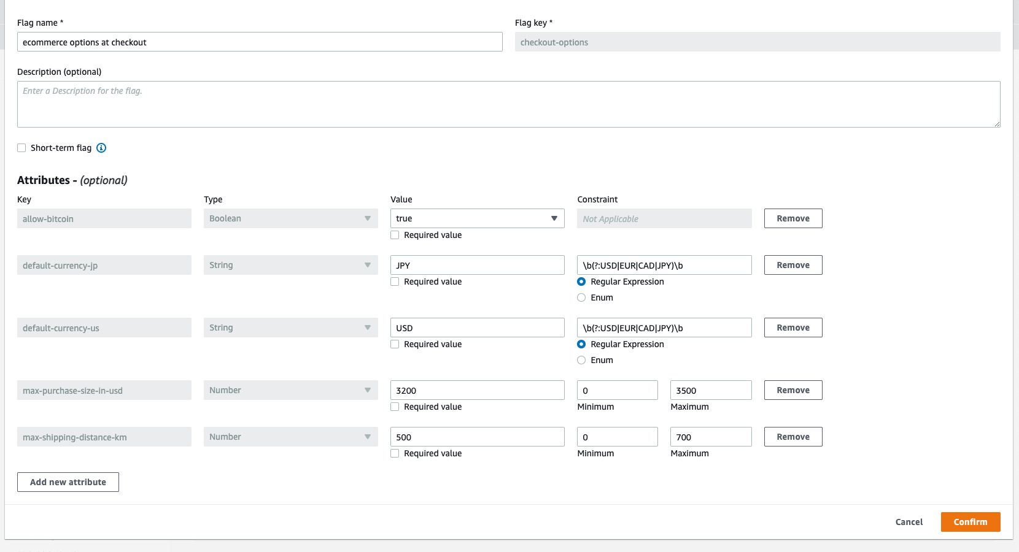The image size is (1019, 552).
Task: Check Required value for max-purchase-size-in-usd
Action: 395,407
